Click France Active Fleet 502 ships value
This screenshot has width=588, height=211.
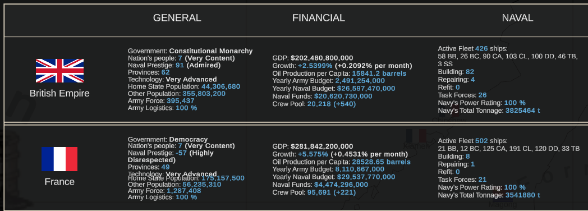pos(481,141)
